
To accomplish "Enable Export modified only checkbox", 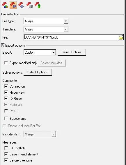I will (x=6, y=63).
